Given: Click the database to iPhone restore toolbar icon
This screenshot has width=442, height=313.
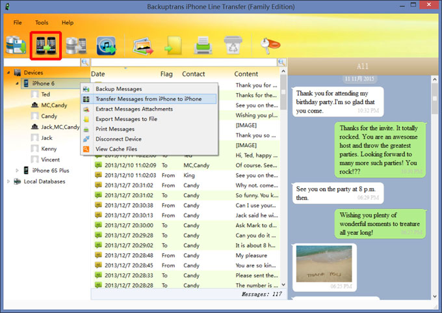Looking at the screenshot, I should pyautogui.click(x=76, y=46).
